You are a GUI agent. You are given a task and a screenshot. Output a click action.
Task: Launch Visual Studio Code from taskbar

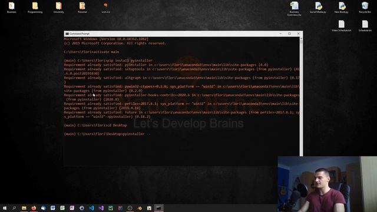[92, 208]
